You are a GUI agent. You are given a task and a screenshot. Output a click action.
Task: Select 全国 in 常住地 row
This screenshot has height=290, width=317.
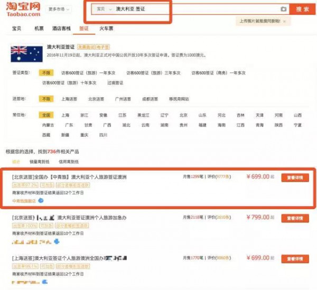pos(46,115)
